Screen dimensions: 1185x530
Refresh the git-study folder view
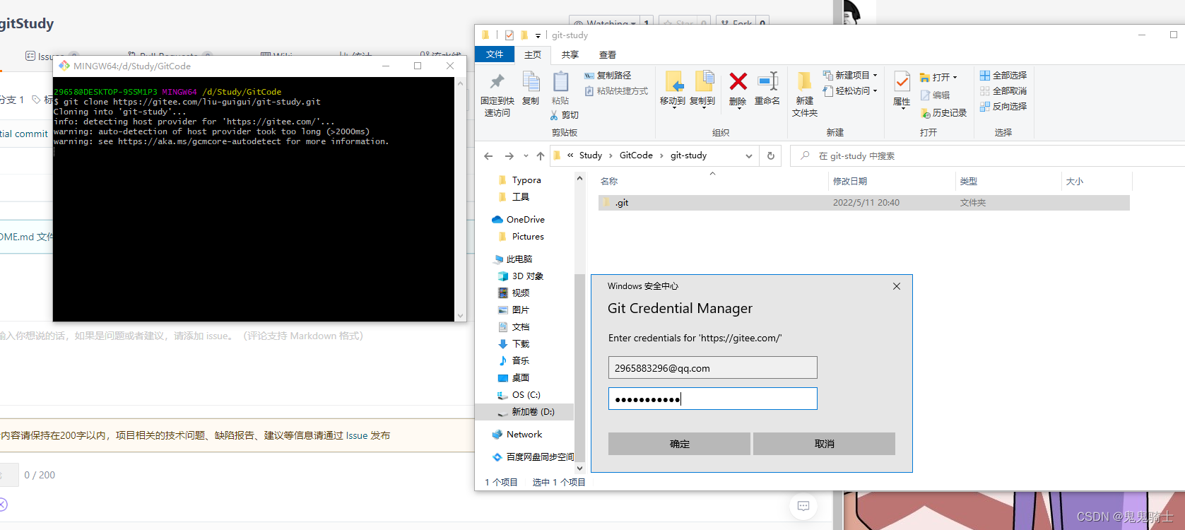click(x=770, y=155)
